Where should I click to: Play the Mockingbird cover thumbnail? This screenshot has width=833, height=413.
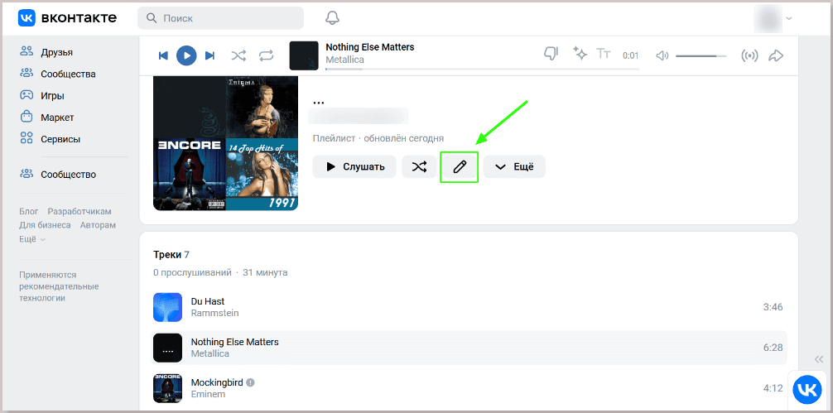(x=167, y=388)
